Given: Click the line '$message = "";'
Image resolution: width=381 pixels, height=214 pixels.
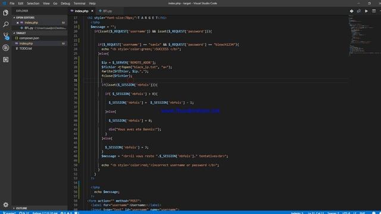Looking at the screenshot, I should click(x=103, y=27).
